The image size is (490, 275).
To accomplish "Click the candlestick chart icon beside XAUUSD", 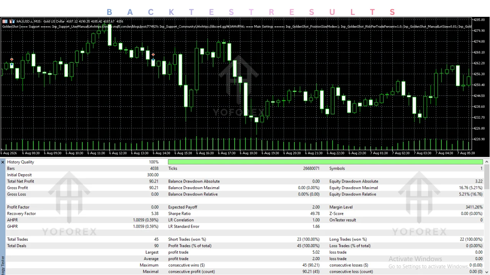I will [12, 21].
